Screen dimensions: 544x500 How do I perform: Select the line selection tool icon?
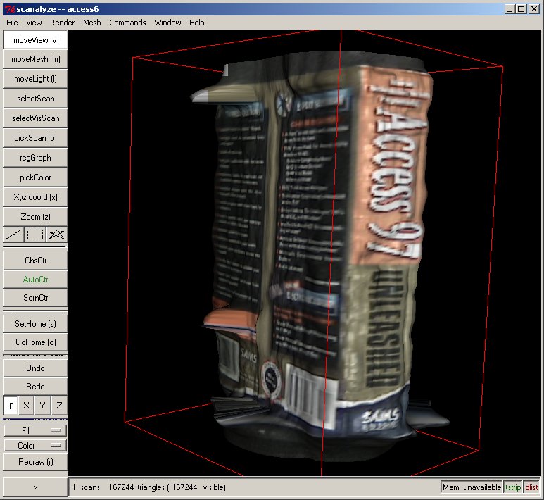click(x=13, y=235)
